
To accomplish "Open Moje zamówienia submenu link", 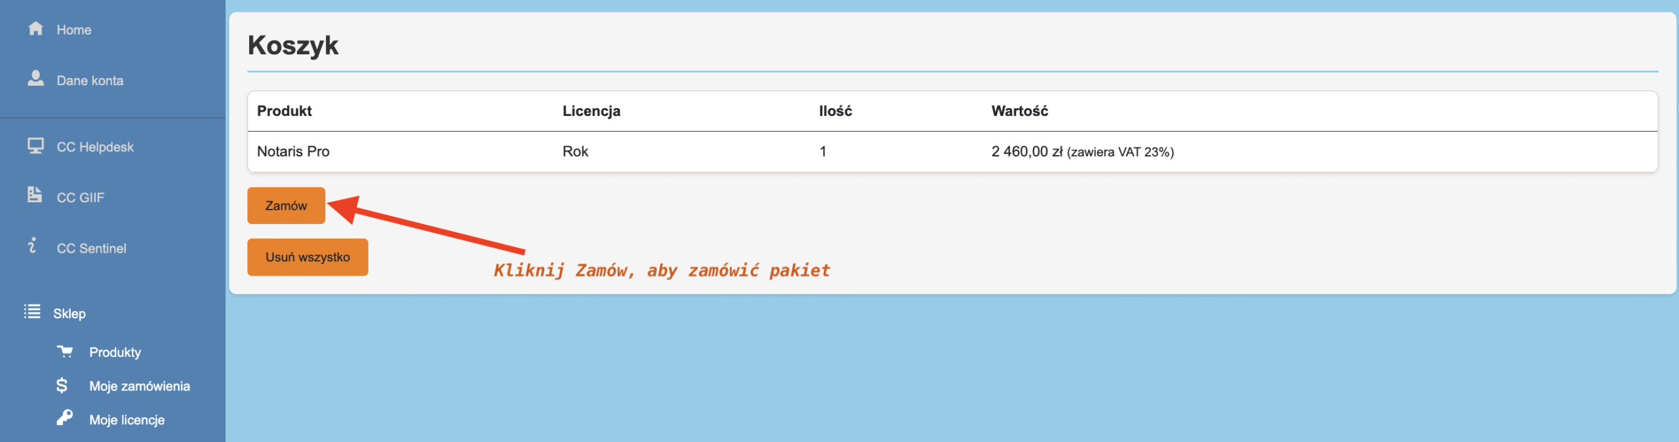I will click(140, 386).
